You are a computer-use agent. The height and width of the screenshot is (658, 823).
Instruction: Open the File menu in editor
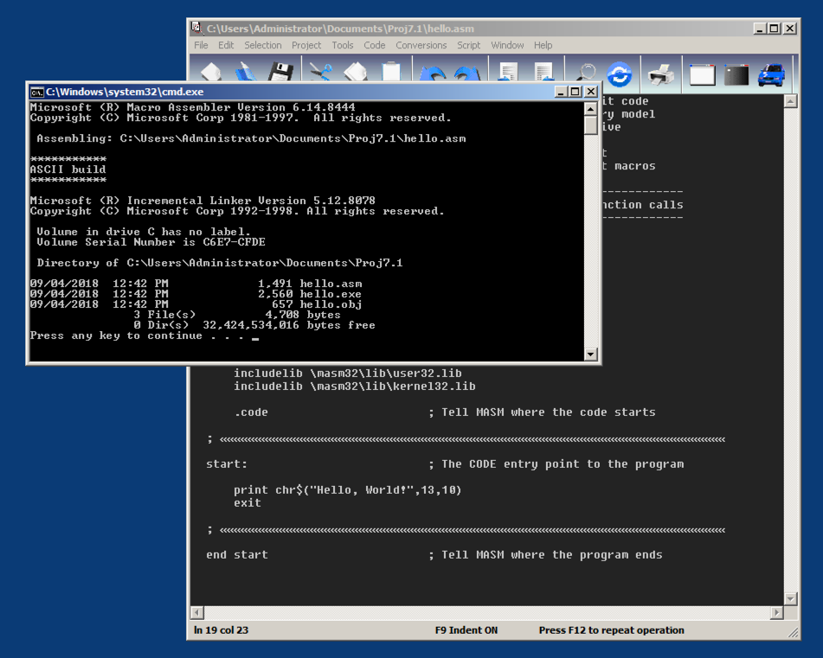(x=201, y=45)
